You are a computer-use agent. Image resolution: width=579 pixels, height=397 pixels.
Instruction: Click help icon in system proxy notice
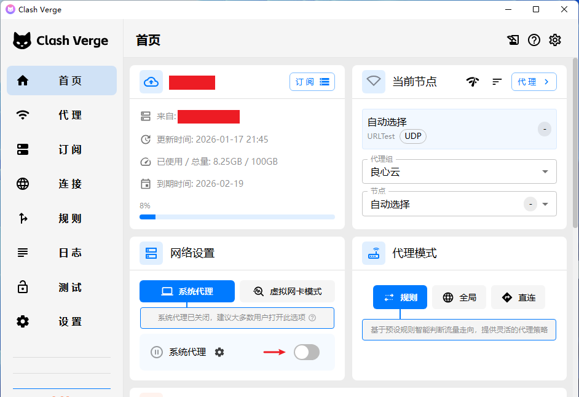click(x=312, y=318)
